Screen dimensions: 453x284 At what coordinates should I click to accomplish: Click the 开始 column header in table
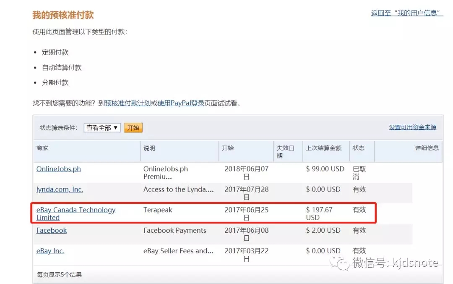click(x=228, y=148)
